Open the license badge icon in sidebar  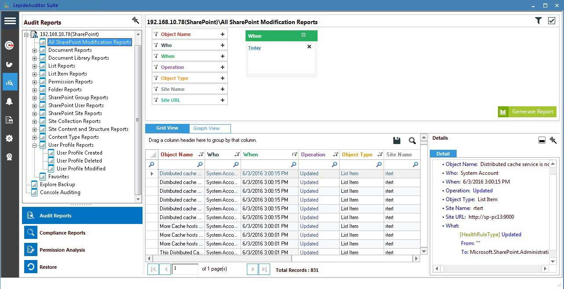point(9,157)
